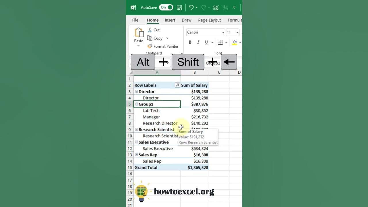This screenshot has width=368, height=207.
Task: Select row 2 header
Action: pos(130,85)
